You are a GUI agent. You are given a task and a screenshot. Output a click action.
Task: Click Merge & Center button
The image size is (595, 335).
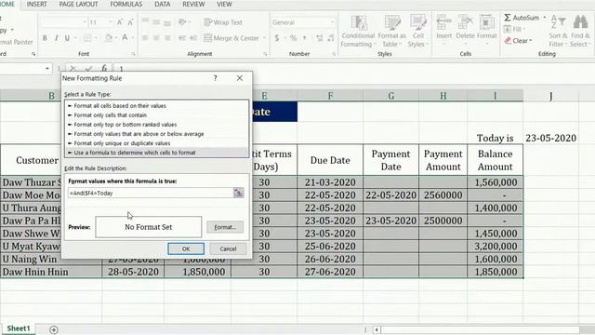231,38
